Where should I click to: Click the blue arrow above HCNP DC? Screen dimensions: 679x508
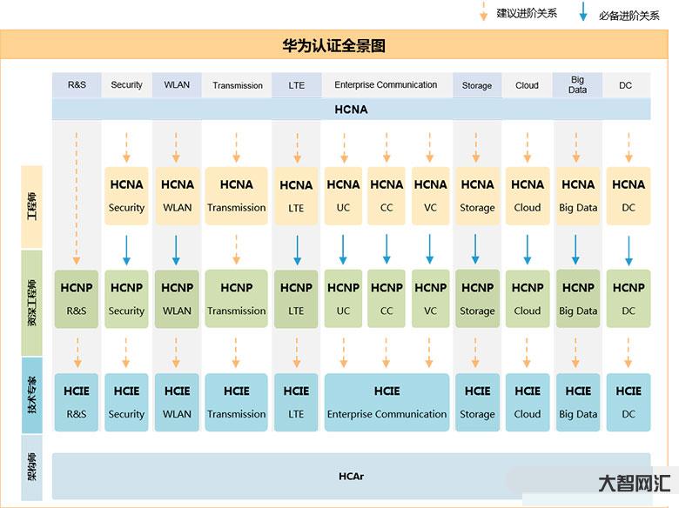629,250
